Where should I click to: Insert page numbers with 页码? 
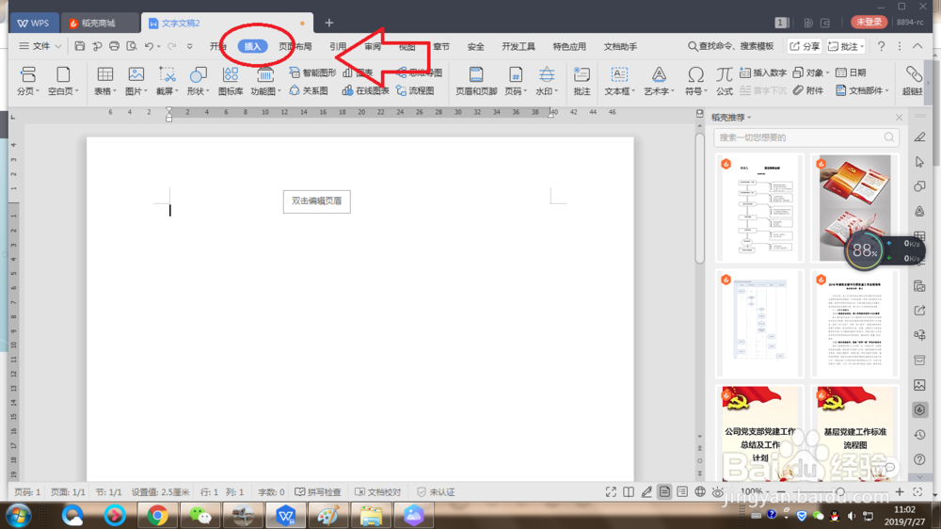click(516, 80)
